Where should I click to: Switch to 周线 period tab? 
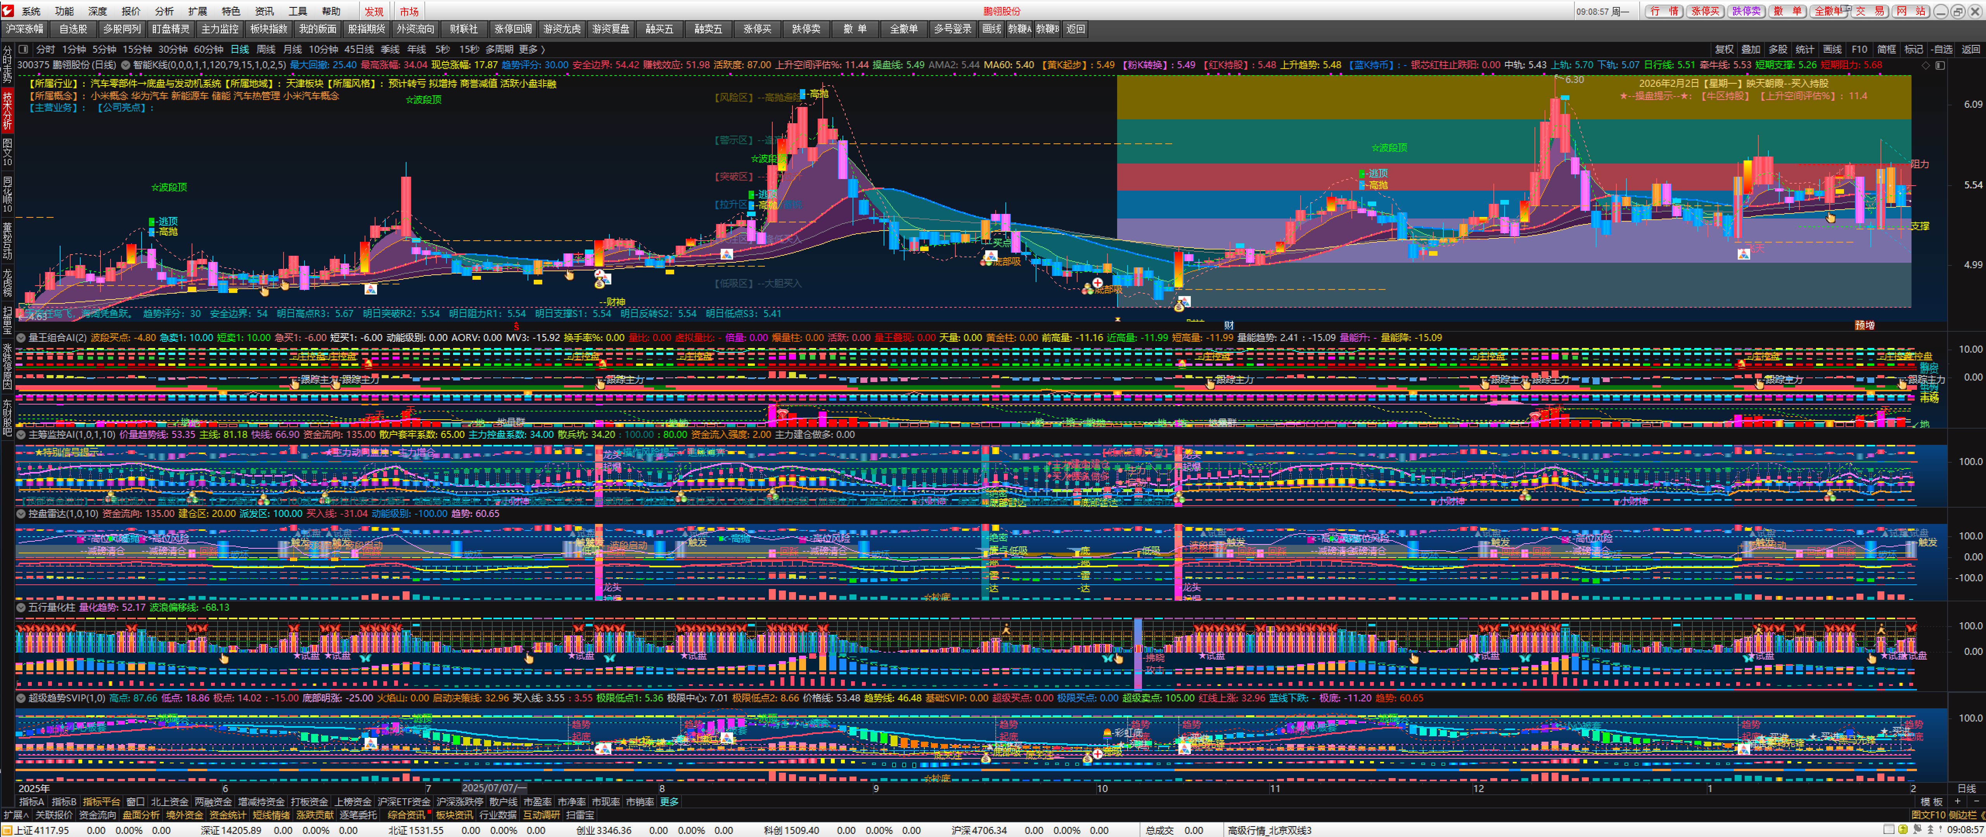tap(265, 49)
